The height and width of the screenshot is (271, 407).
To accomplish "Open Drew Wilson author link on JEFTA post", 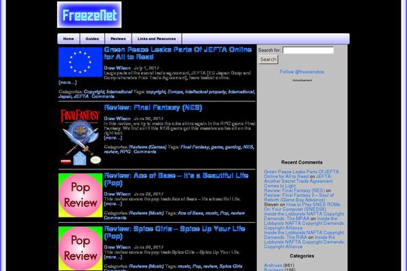I will tap(117, 68).
